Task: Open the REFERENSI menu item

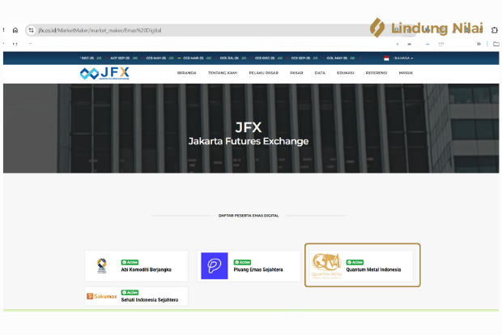Action: coord(376,73)
